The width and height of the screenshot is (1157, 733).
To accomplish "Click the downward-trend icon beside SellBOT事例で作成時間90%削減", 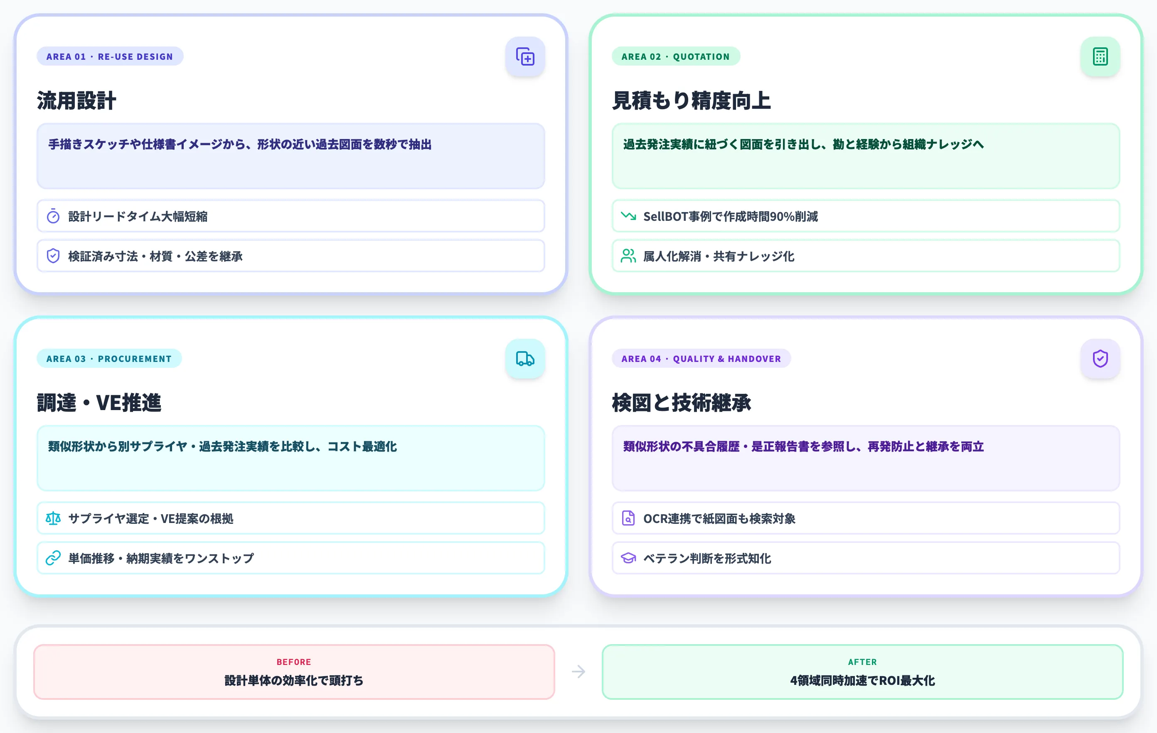I will click(x=628, y=216).
